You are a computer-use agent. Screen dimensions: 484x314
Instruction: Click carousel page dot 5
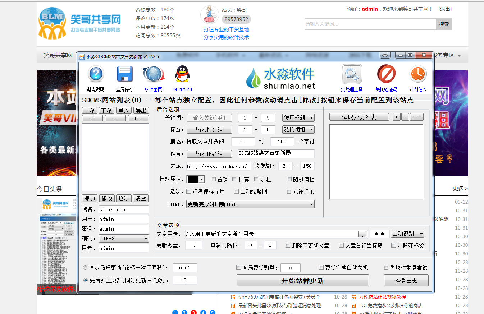213,313
